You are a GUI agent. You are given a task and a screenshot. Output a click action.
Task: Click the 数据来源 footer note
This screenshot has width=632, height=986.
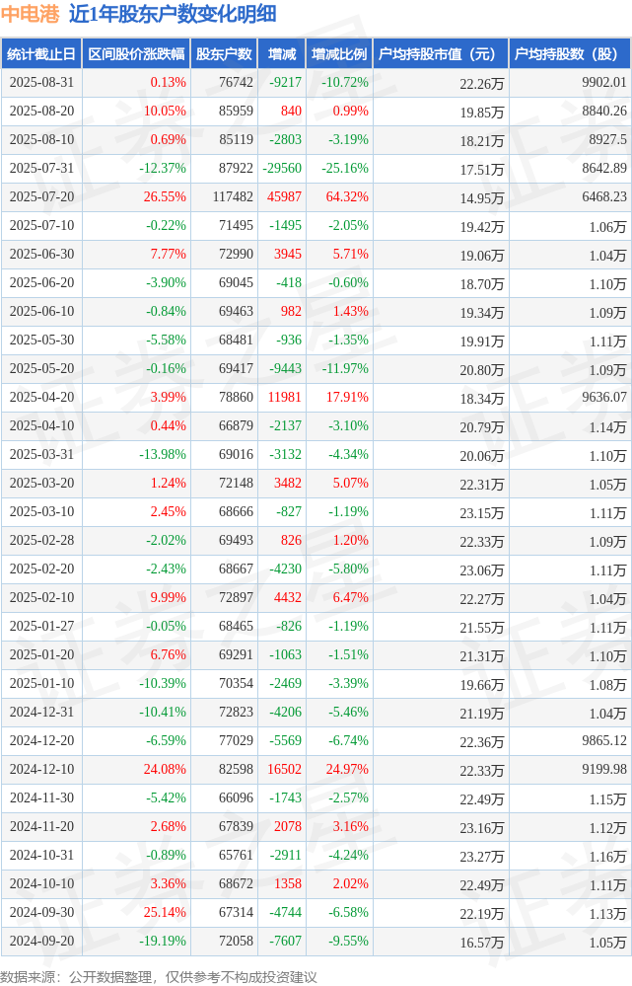click(x=159, y=976)
